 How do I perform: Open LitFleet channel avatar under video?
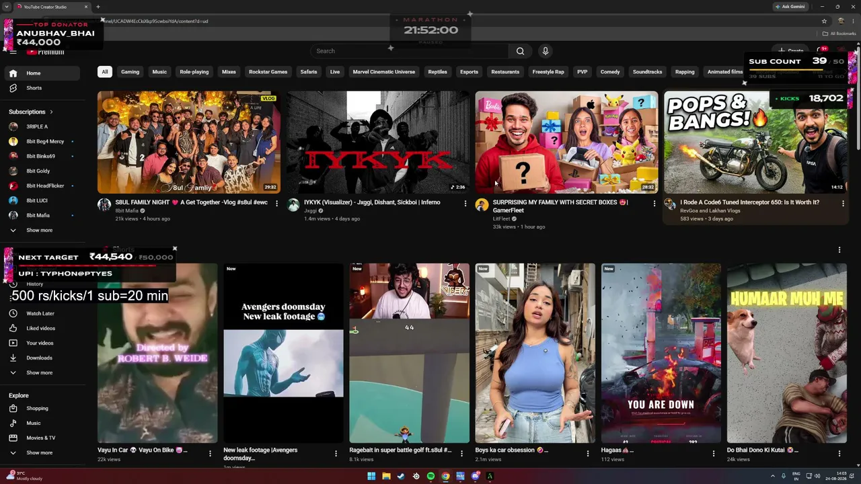pyautogui.click(x=482, y=205)
